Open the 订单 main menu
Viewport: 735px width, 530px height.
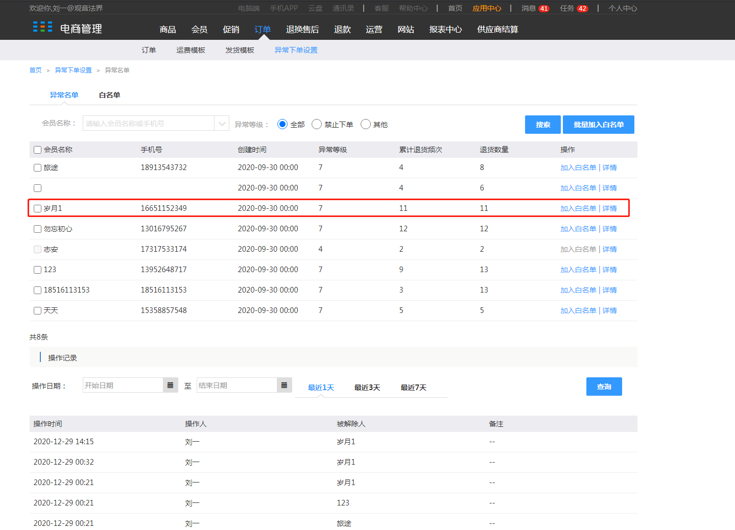[263, 30]
